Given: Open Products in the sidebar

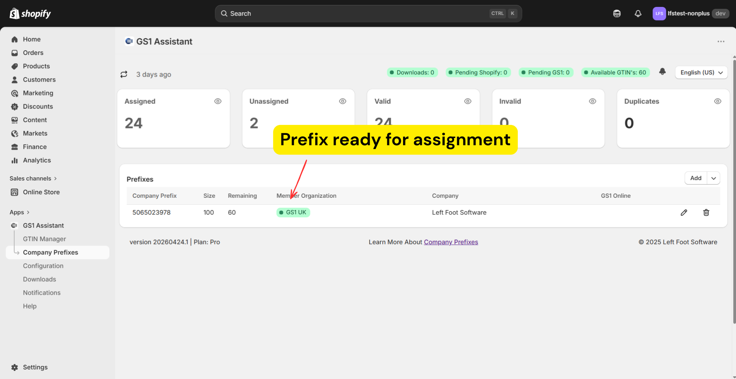Looking at the screenshot, I should (36, 66).
